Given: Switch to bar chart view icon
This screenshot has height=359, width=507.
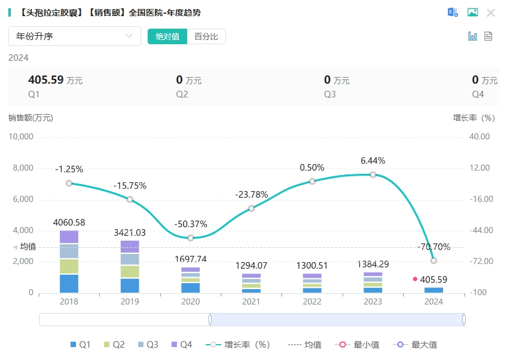Looking at the screenshot, I should click(472, 36).
